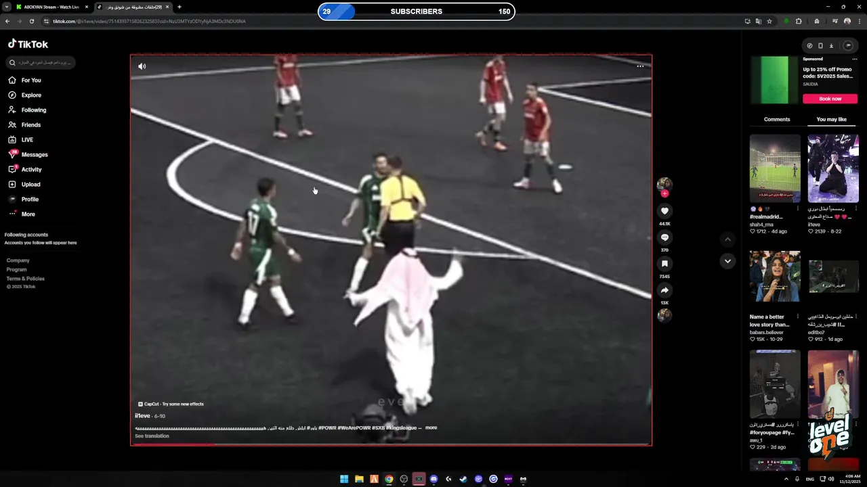This screenshot has height=487, width=867.
Task: Open the SAUDIA sponsored ad thumbnail
Action: click(775, 79)
